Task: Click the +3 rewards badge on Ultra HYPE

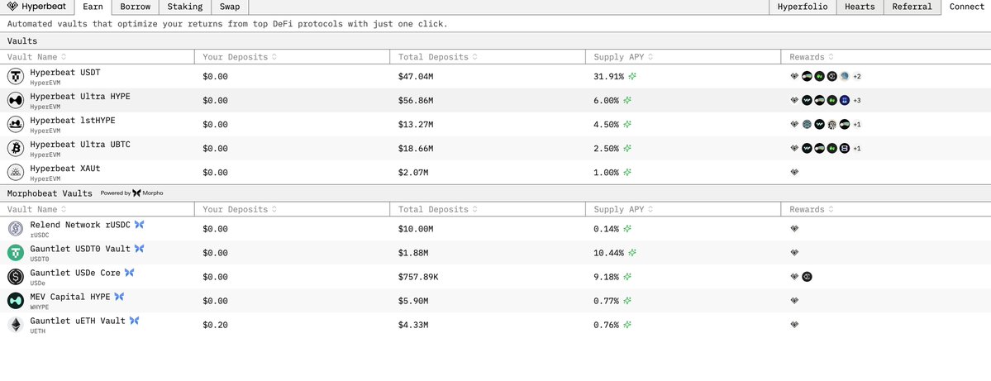Action: point(857,101)
